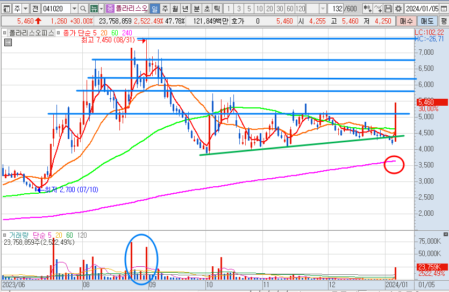The image size is (449, 292).
Task: Select interval 5 button
Action: tap(249, 9)
